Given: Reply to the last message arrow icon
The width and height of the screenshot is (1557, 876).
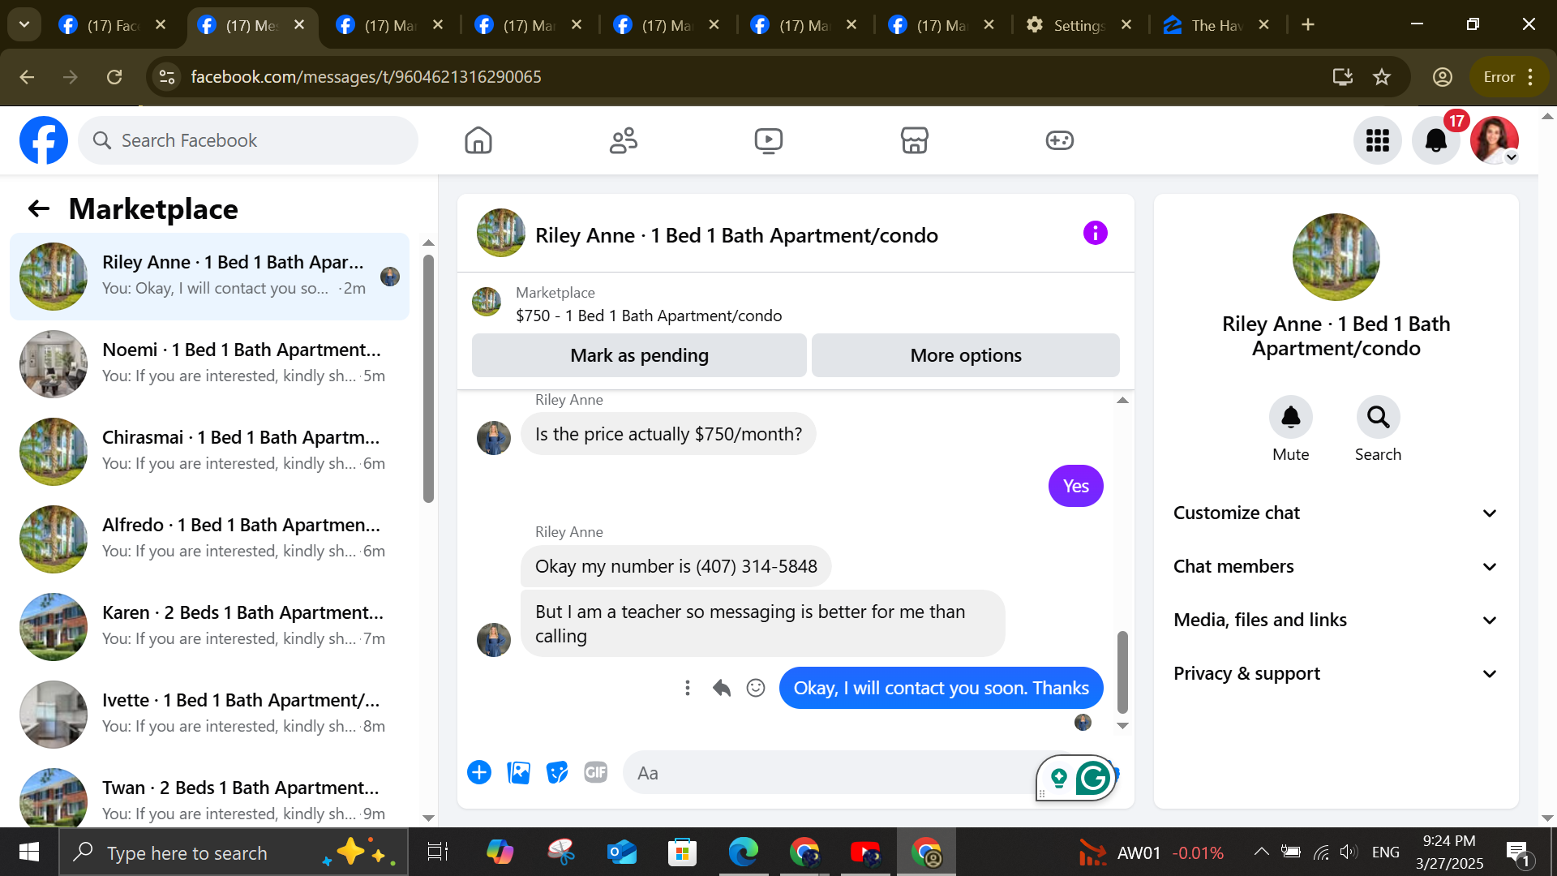Looking at the screenshot, I should pos(722,688).
